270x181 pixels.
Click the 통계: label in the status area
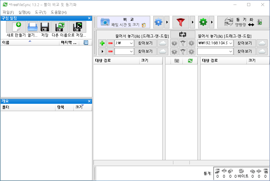208,174
